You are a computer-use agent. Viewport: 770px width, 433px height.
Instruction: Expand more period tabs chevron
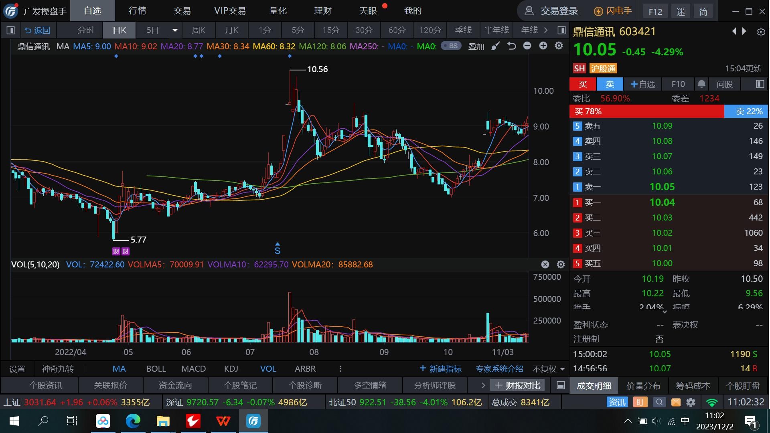tap(546, 30)
